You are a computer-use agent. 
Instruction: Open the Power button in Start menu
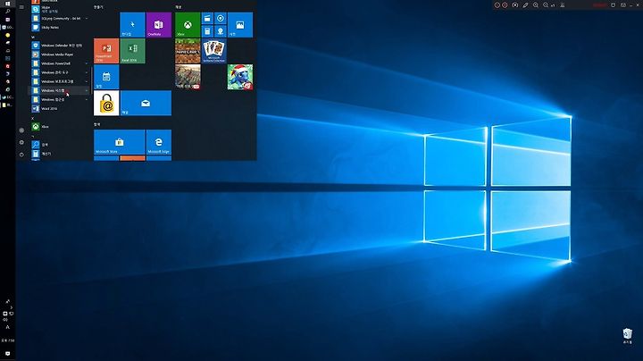point(21,155)
